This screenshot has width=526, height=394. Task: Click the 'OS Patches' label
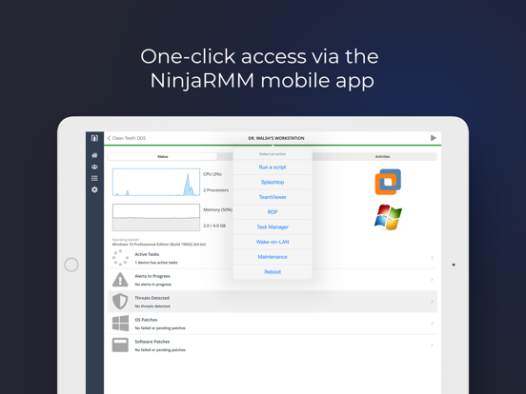click(146, 320)
